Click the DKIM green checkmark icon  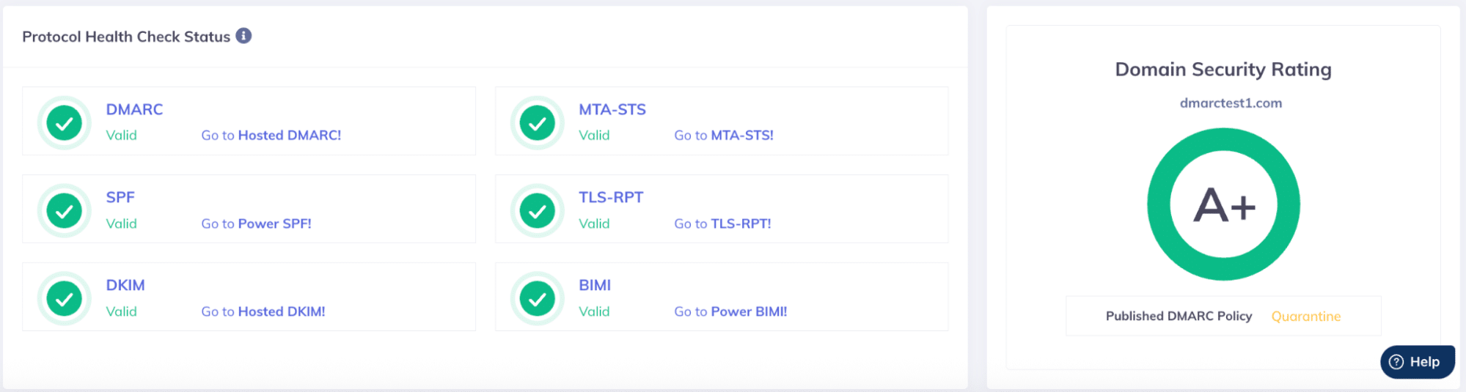point(65,299)
